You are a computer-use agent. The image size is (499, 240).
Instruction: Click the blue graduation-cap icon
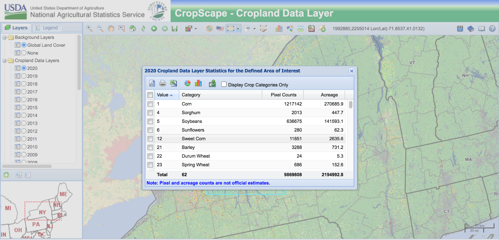coord(471,29)
